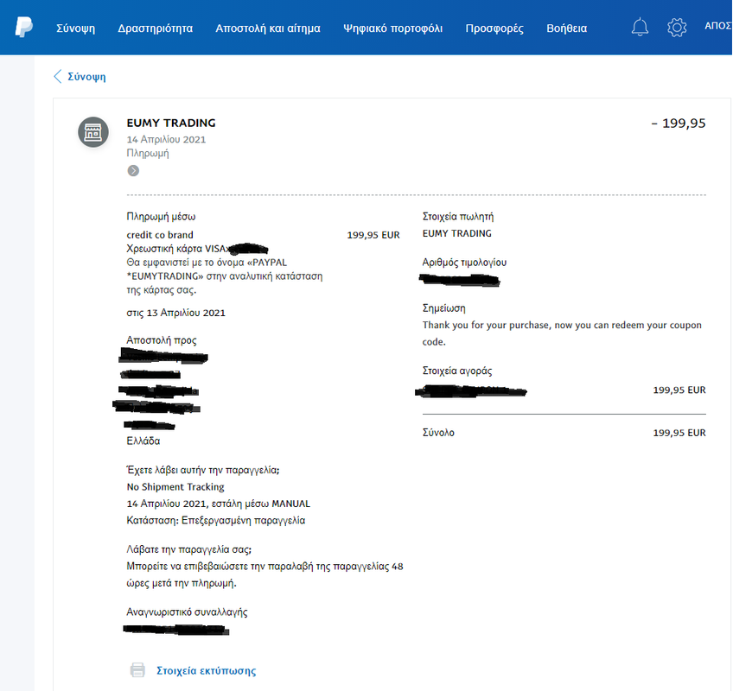Open notifications bell
The width and height of the screenshot is (733, 691).
(640, 28)
